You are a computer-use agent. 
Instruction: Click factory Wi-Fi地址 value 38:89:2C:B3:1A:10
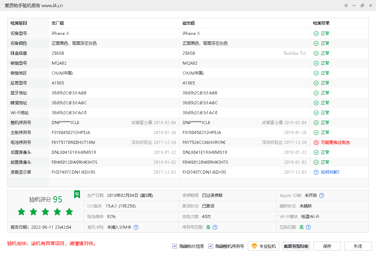point(69,113)
